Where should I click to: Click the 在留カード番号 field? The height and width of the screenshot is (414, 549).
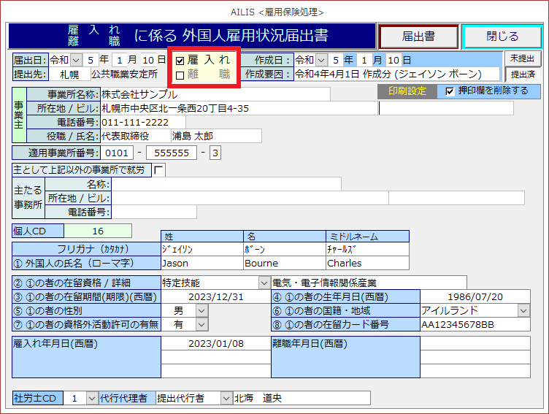pos(480,325)
